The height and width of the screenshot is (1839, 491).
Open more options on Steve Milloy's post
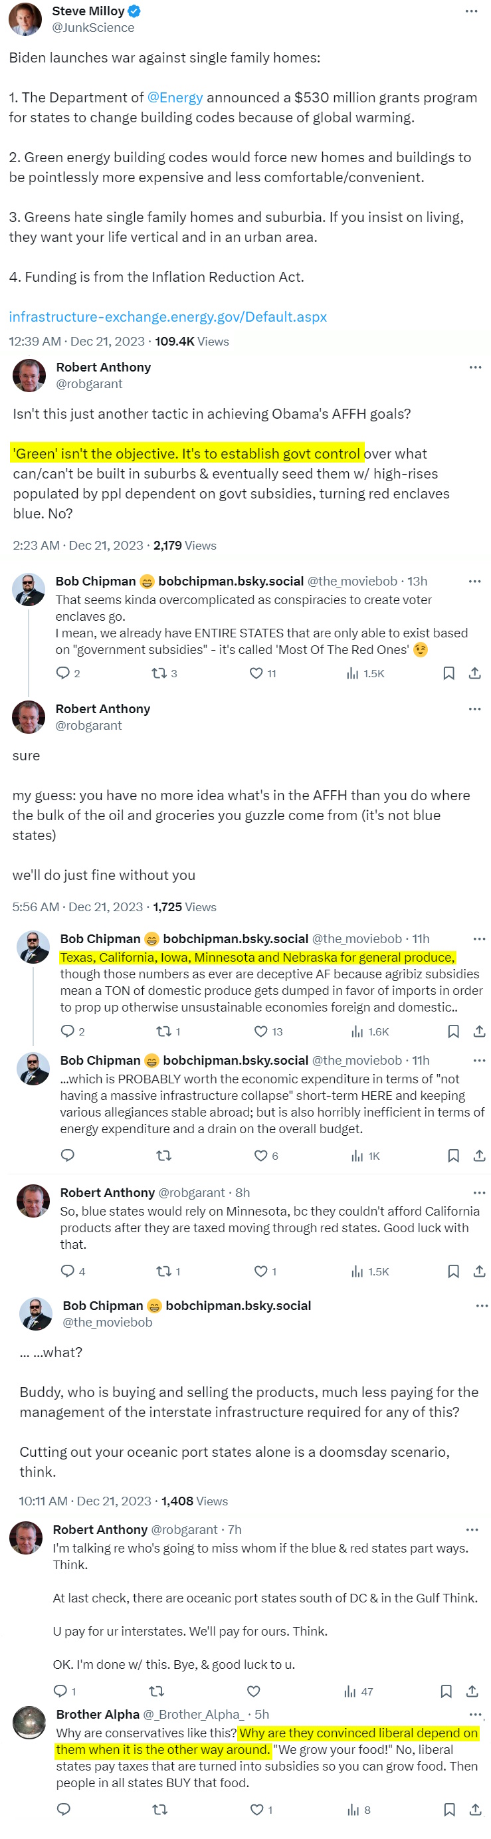click(x=471, y=11)
